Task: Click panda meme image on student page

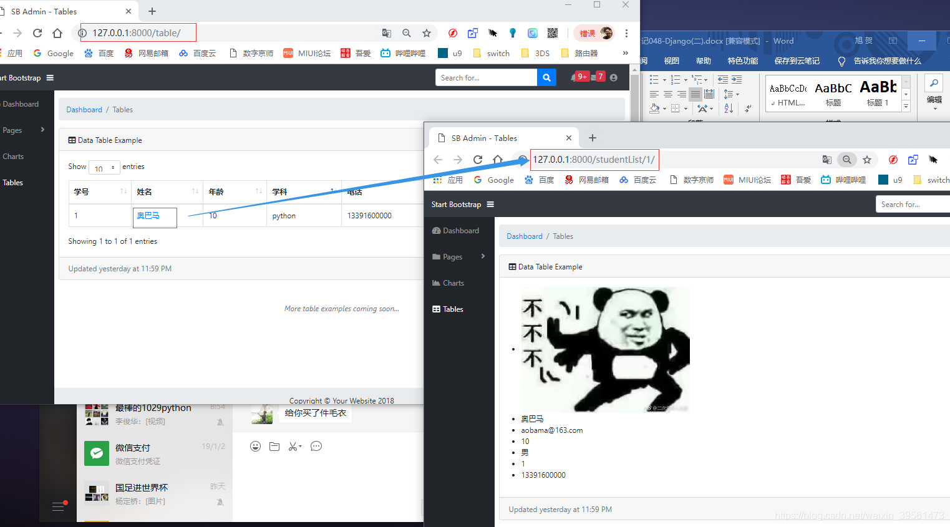Action: pos(606,349)
